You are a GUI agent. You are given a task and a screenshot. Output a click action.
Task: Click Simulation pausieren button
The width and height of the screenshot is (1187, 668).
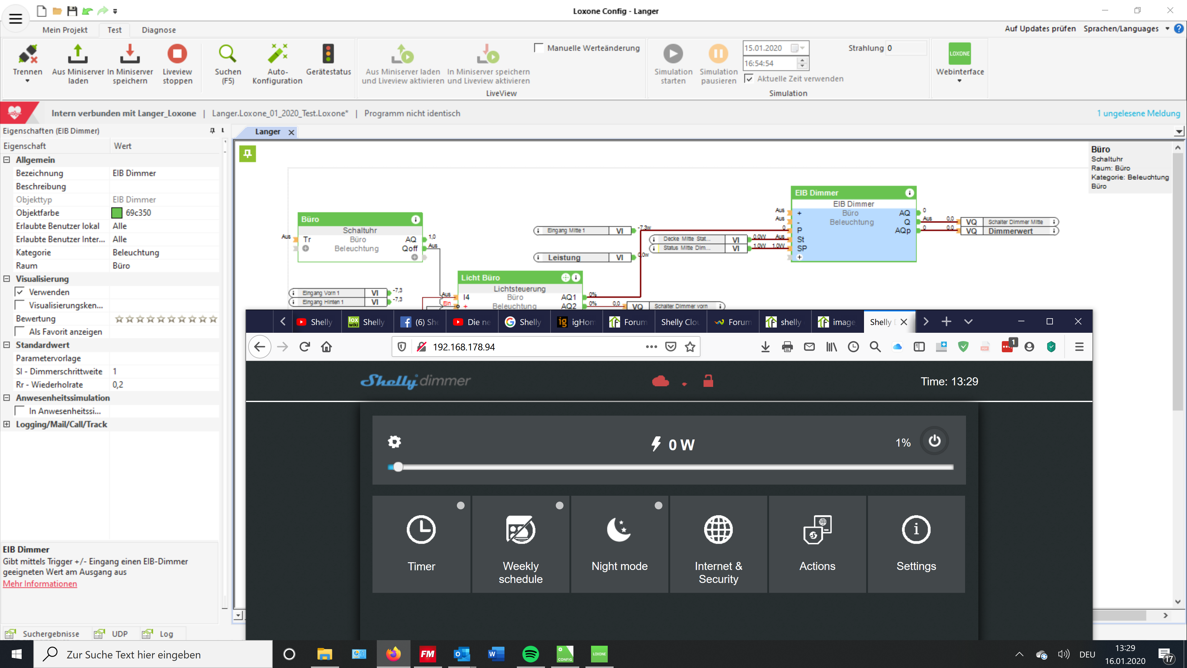718,54
